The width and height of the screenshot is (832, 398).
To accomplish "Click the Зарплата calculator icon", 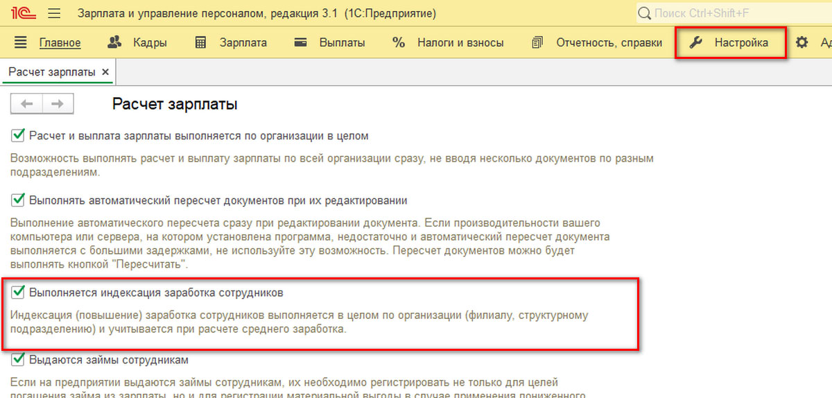I will click(x=201, y=42).
